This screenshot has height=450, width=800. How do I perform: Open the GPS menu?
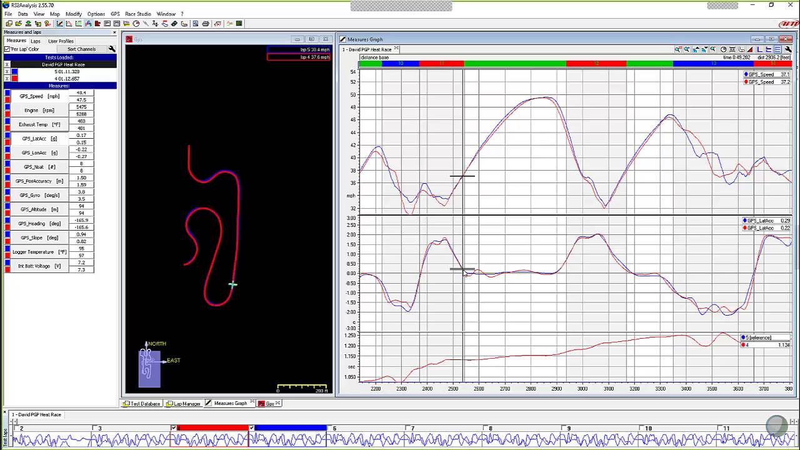pos(115,14)
